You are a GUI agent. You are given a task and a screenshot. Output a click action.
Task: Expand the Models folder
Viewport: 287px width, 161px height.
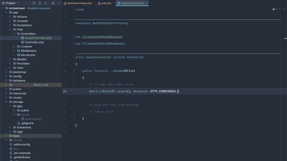[10, 59]
